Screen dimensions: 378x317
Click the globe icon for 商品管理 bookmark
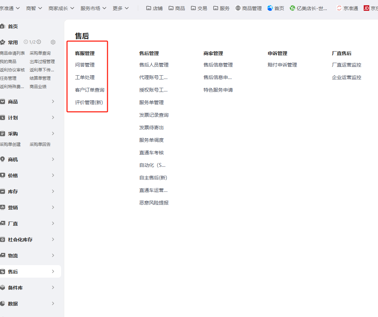(x=238, y=8)
